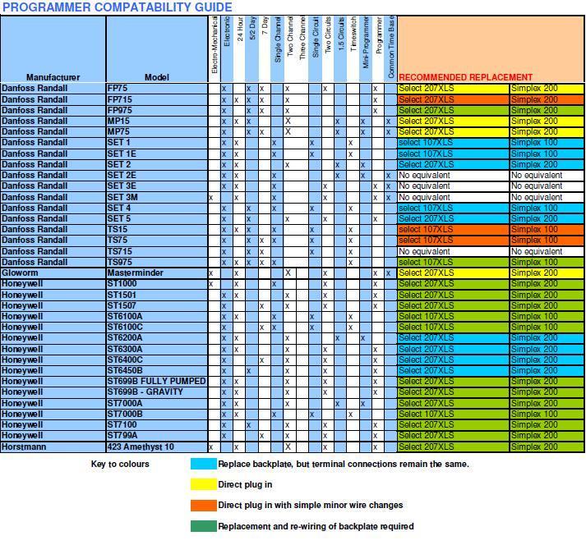Click the ST699B - GRAVITY model cell

click(156, 392)
